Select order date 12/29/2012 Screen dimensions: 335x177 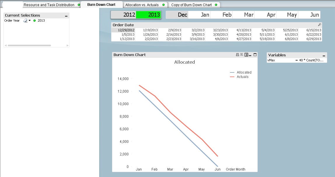coord(123,30)
